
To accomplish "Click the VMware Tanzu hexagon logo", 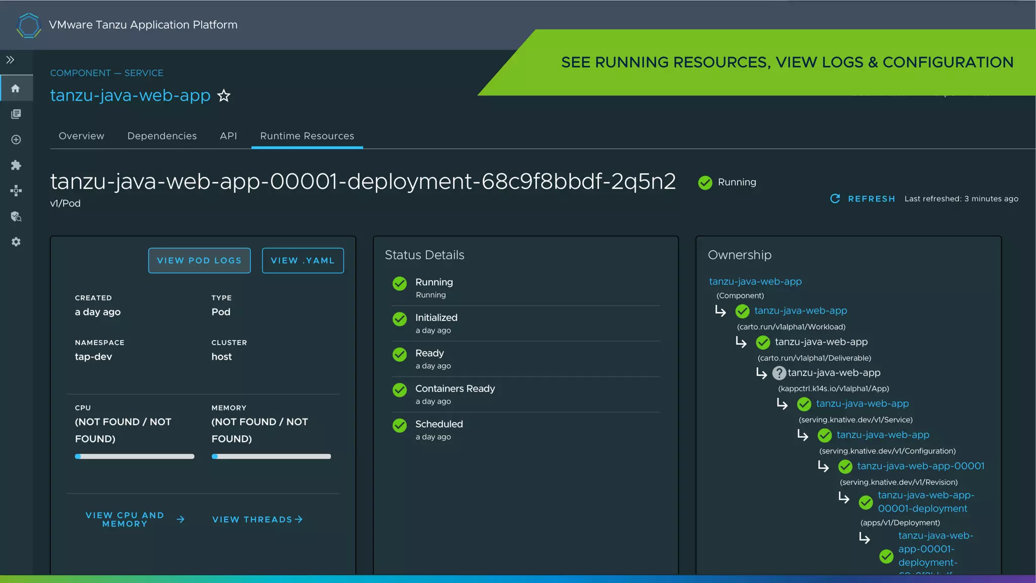I will [x=29, y=25].
